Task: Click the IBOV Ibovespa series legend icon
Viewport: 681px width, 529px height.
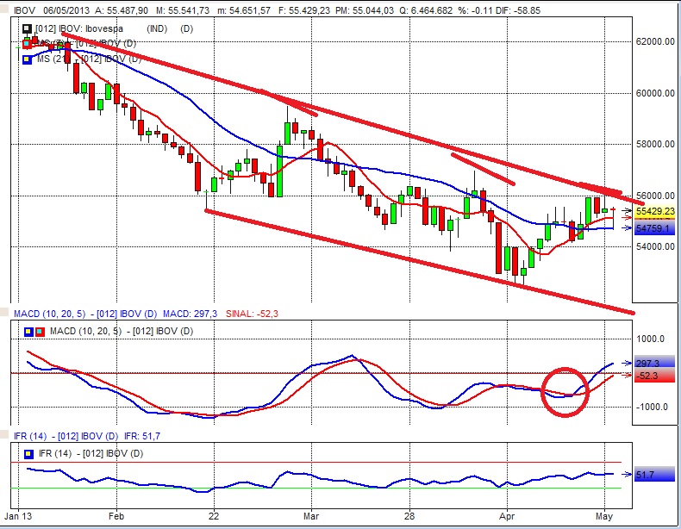Action: click(26, 31)
